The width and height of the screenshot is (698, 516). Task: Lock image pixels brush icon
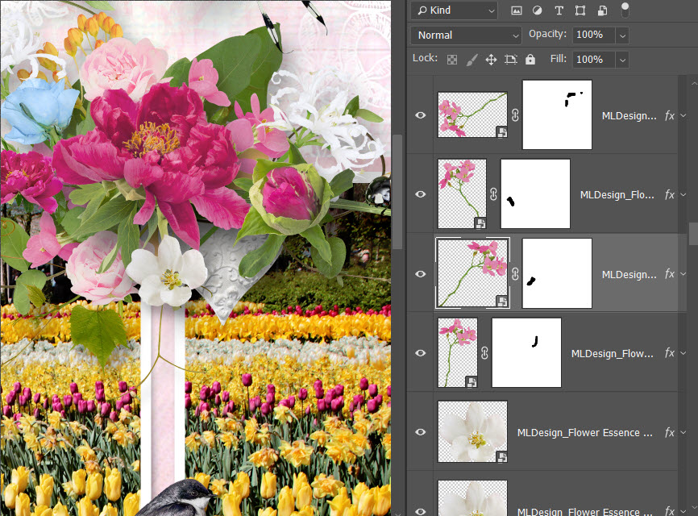coord(472,60)
